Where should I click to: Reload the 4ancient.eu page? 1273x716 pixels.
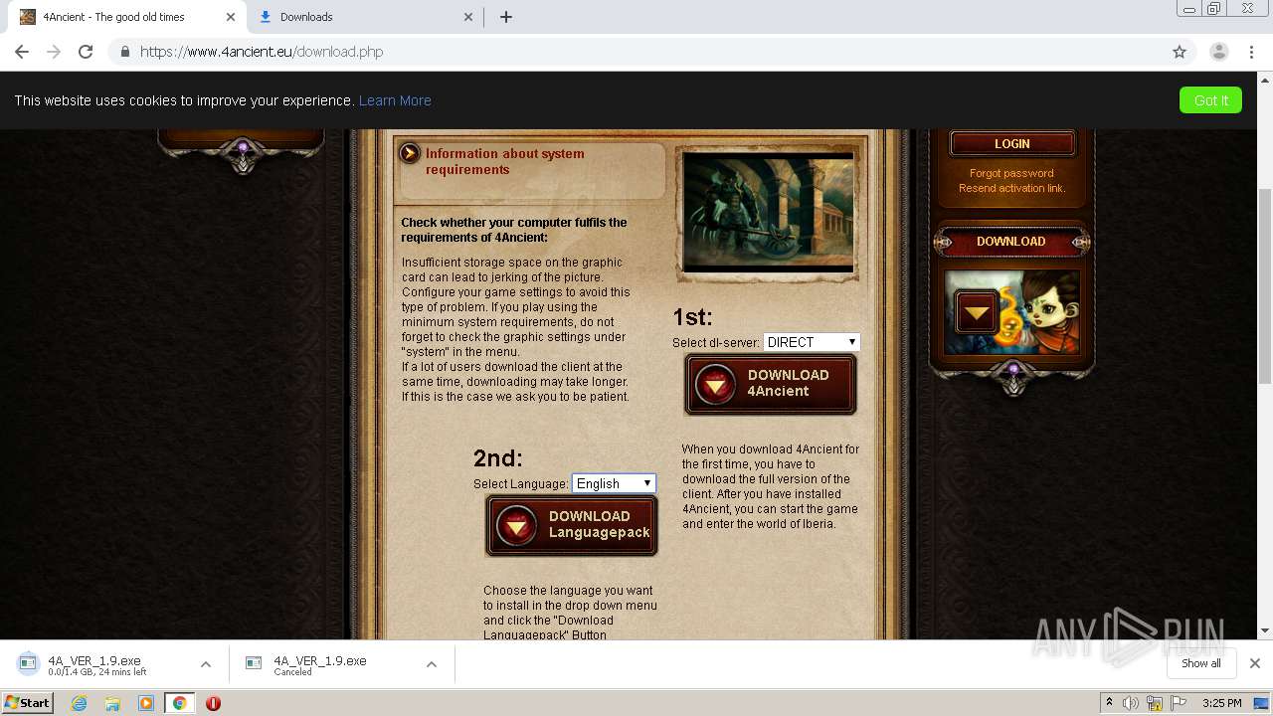point(86,52)
